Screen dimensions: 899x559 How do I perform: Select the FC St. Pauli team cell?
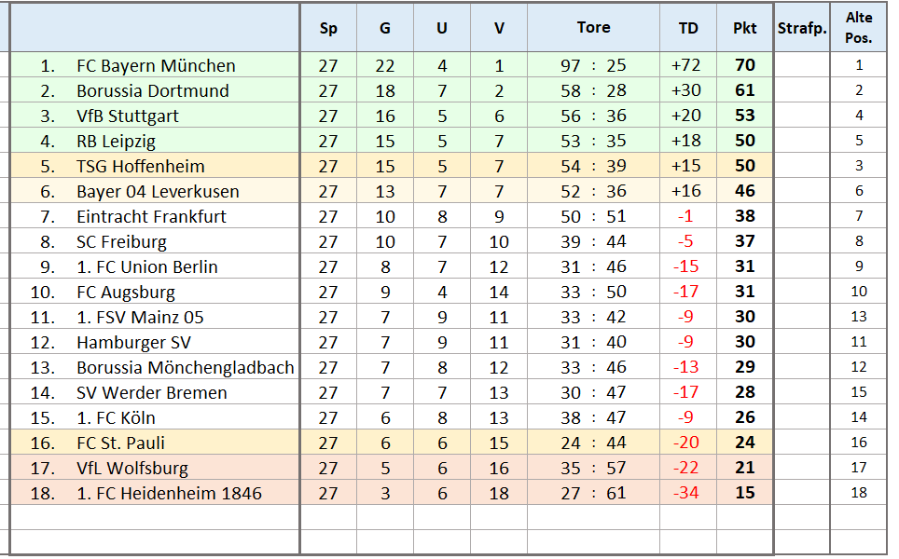[x=121, y=443]
